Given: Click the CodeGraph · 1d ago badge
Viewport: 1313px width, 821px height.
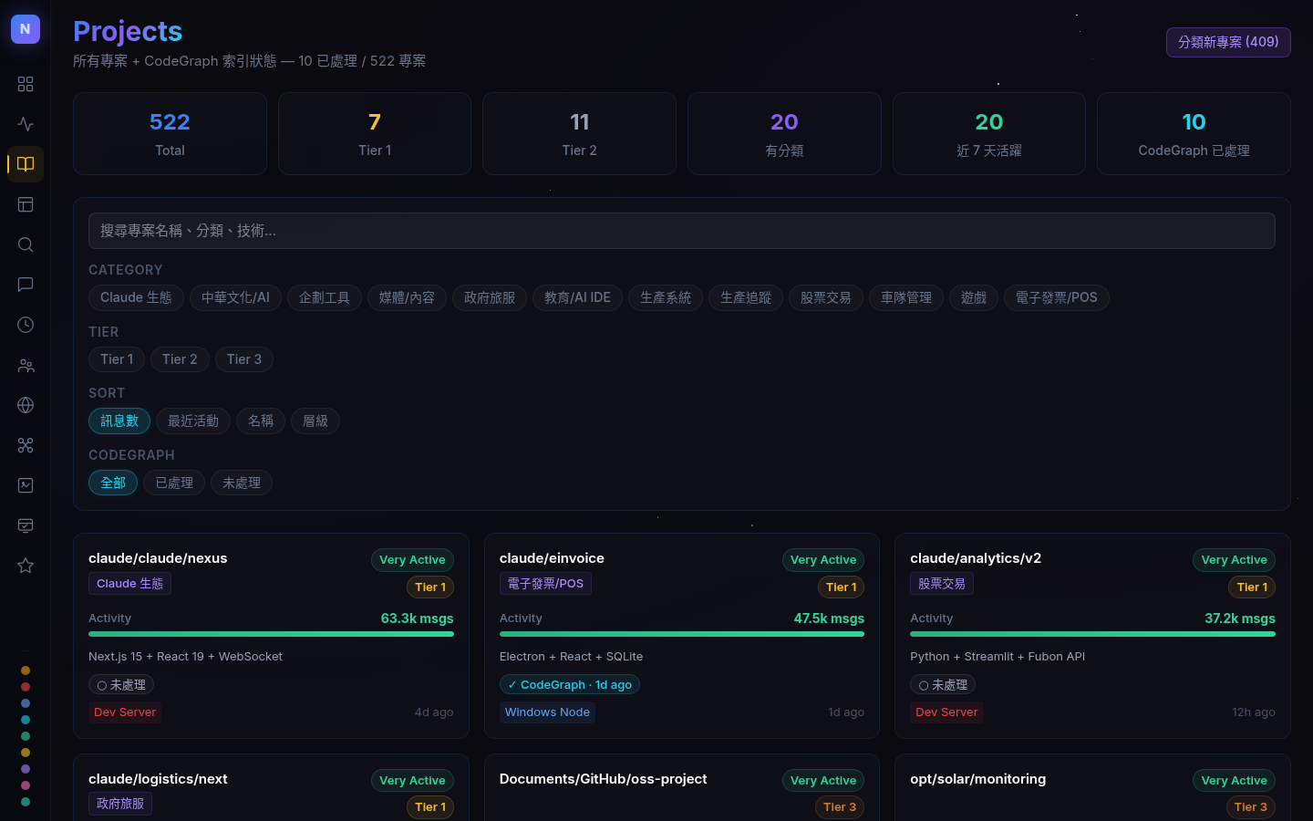Looking at the screenshot, I should [570, 685].
